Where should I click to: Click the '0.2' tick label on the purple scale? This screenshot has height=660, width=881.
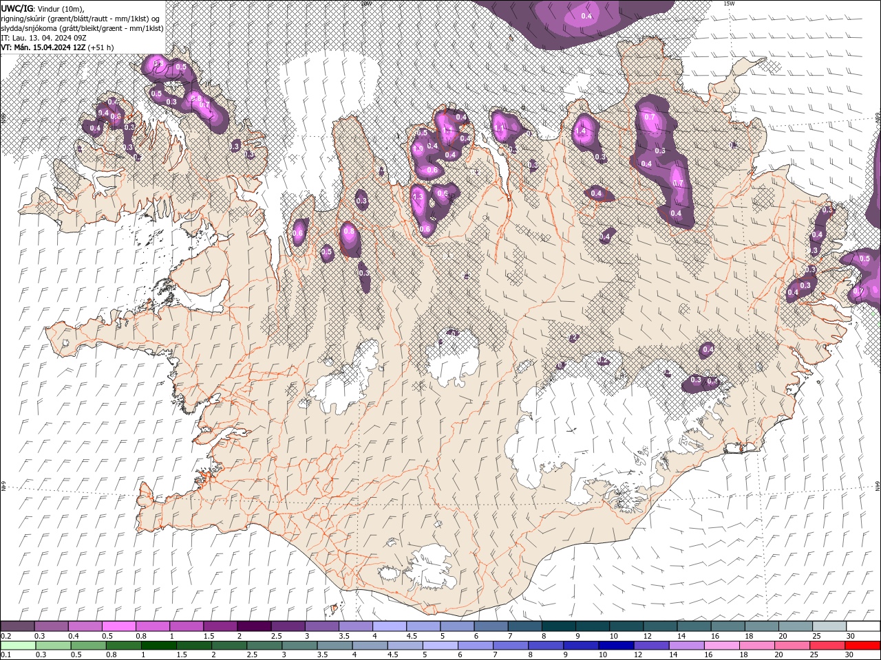pos(6,636)
